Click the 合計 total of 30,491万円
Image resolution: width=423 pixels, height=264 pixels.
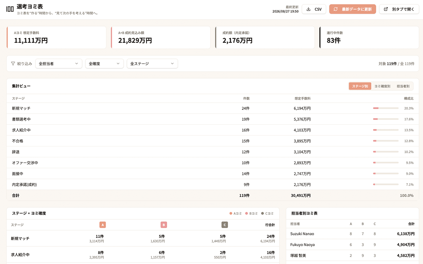301,195
